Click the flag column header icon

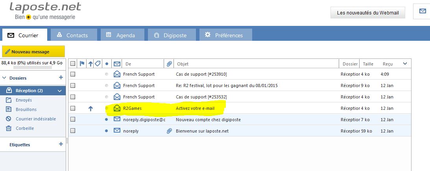82,64
